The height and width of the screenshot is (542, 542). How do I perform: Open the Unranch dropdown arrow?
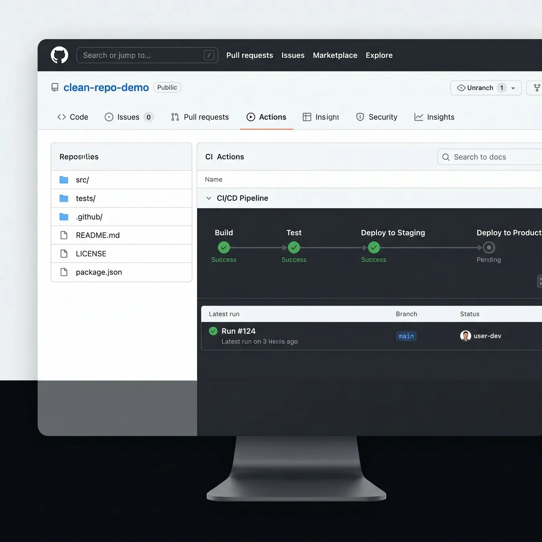[513, 88]
